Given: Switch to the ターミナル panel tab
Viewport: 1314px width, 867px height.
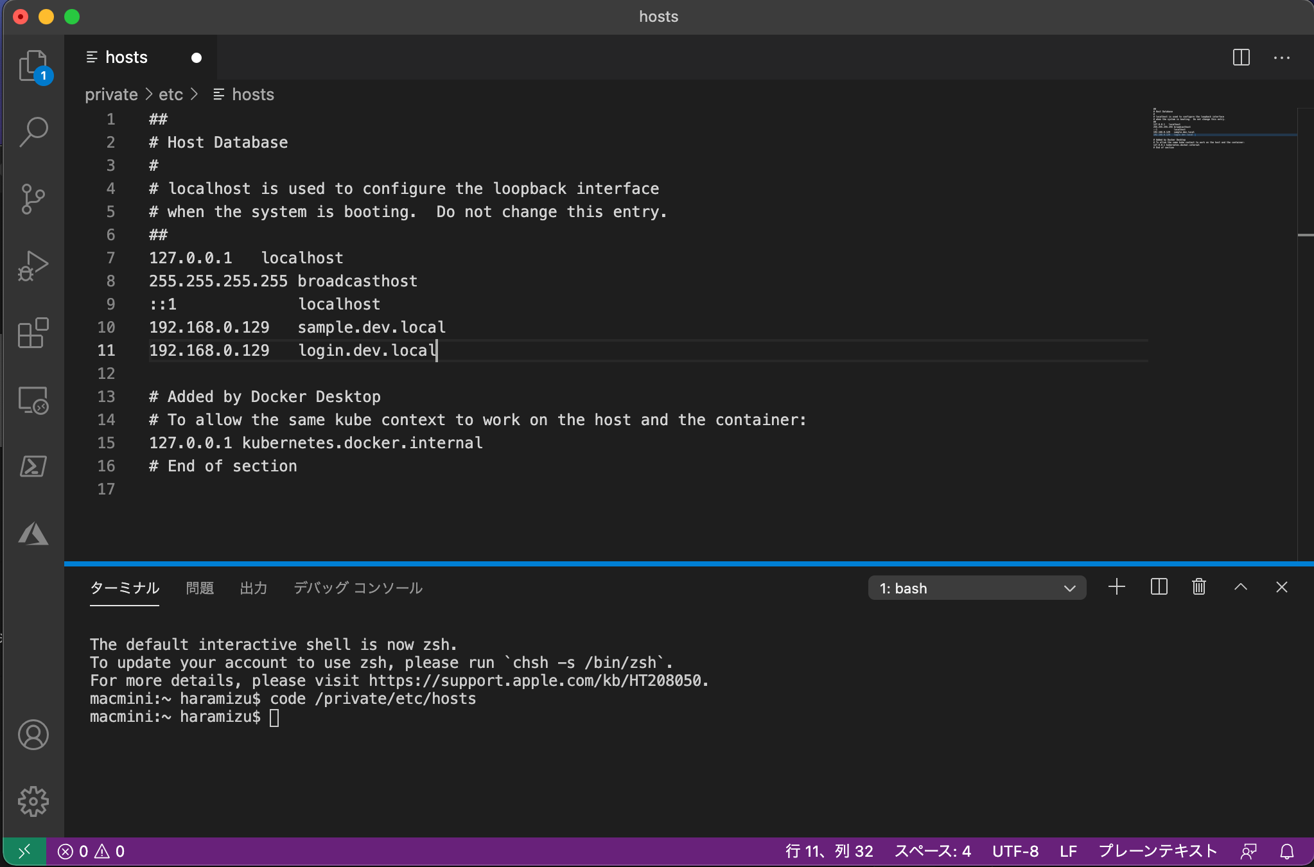Looking at the screenshot, I should tap(125, 588).
